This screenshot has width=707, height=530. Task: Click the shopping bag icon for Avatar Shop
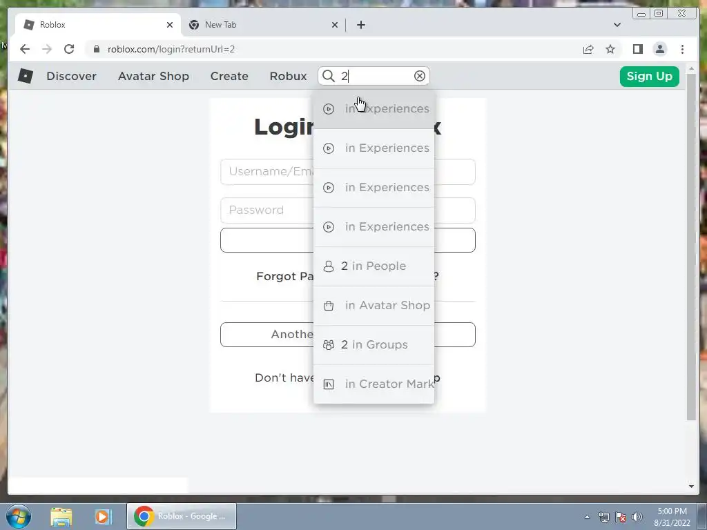[x=329, y=306]
